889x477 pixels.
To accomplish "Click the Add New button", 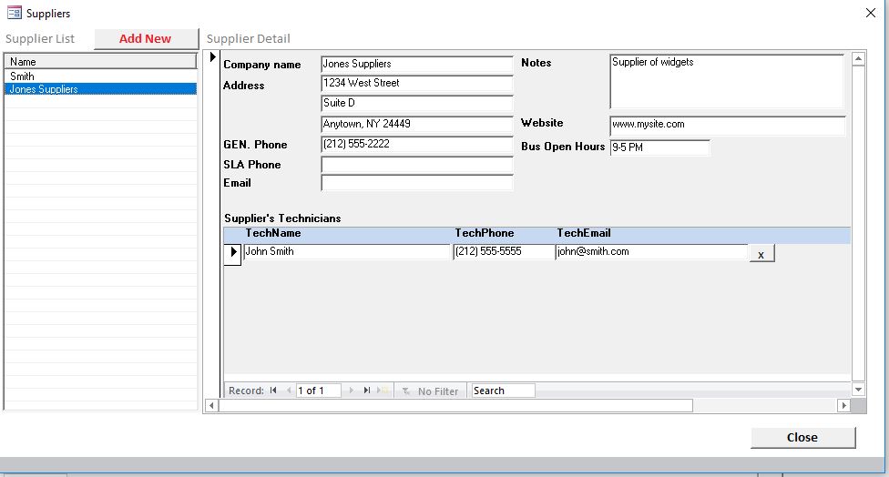I will (146, 38).
